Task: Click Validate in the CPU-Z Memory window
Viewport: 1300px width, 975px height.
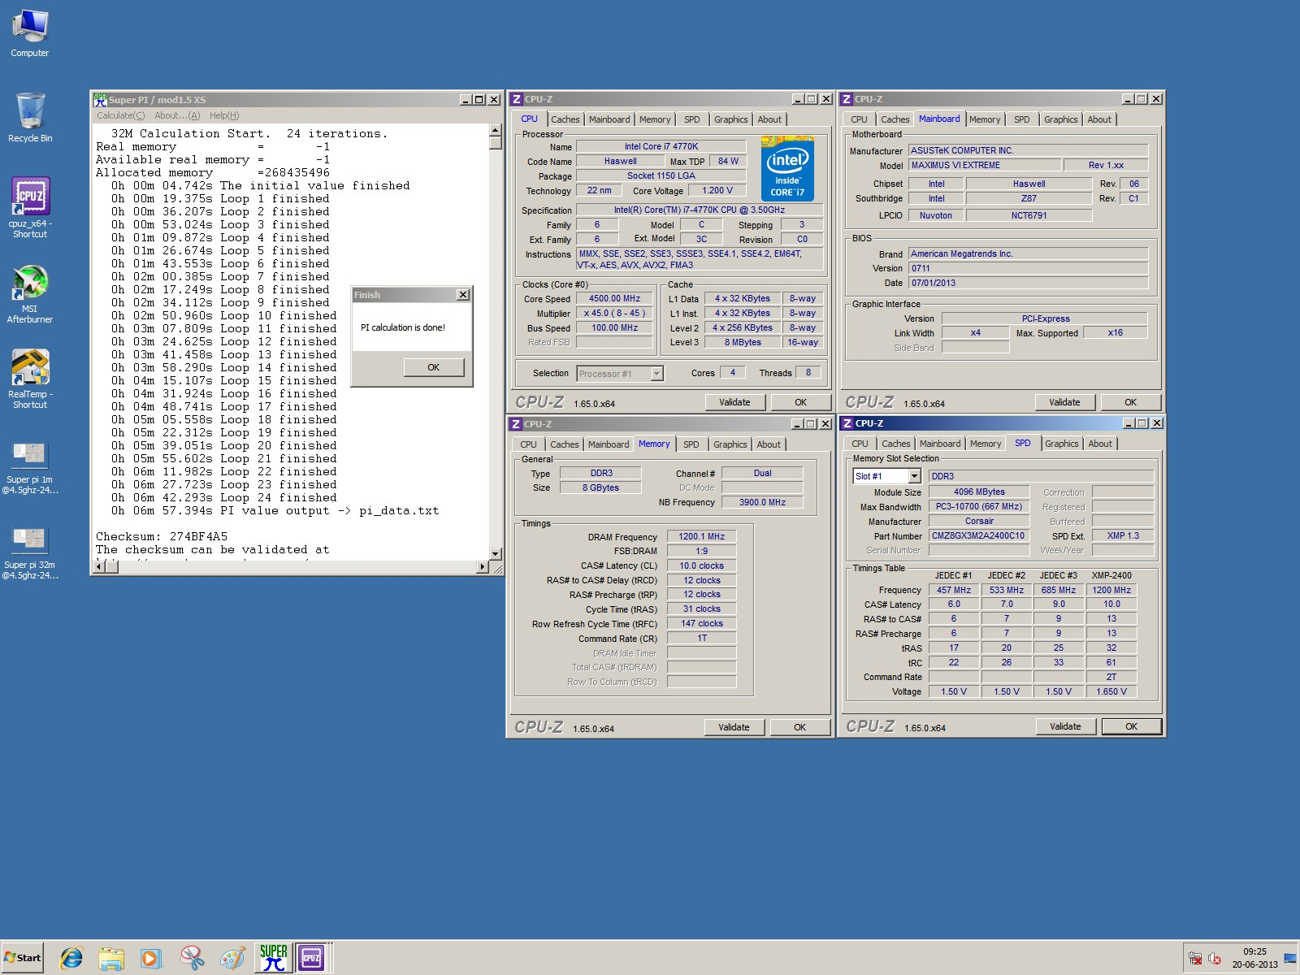Action: click(734, 727)
